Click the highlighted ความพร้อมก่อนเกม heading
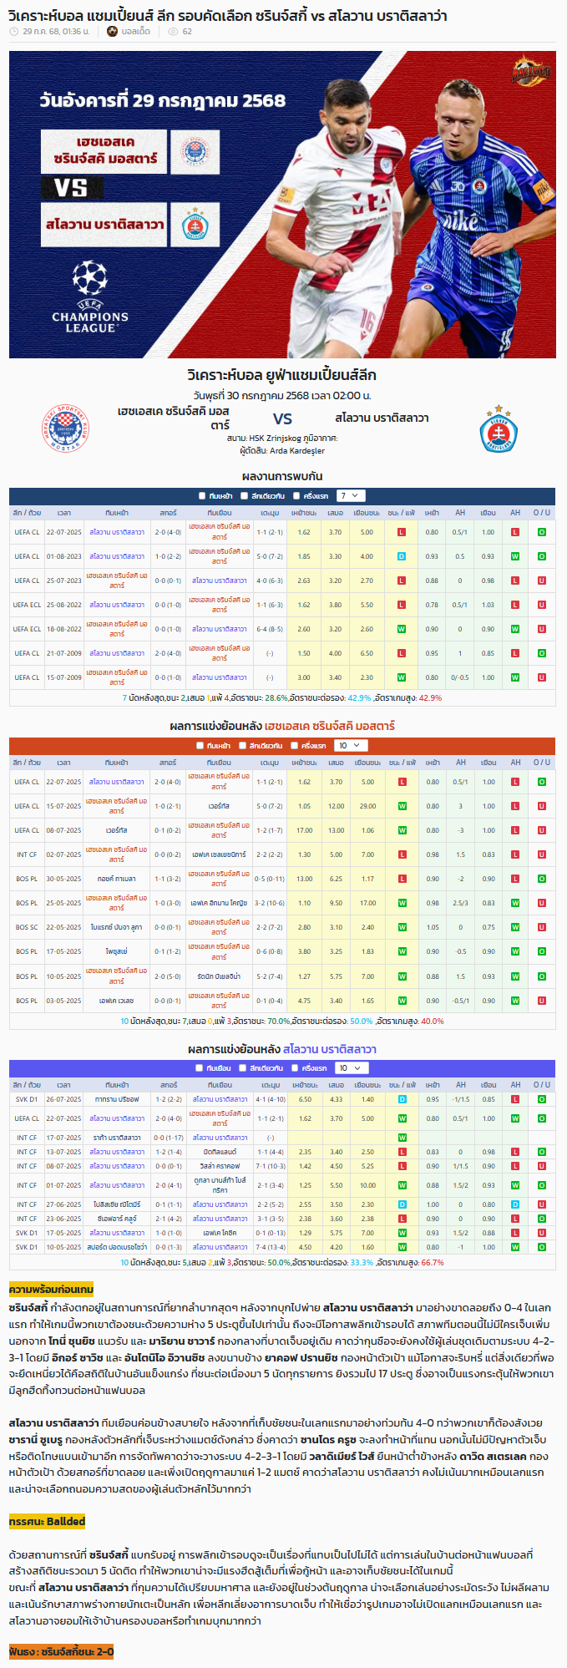Screen dimensions: 567x1668 51,1289
